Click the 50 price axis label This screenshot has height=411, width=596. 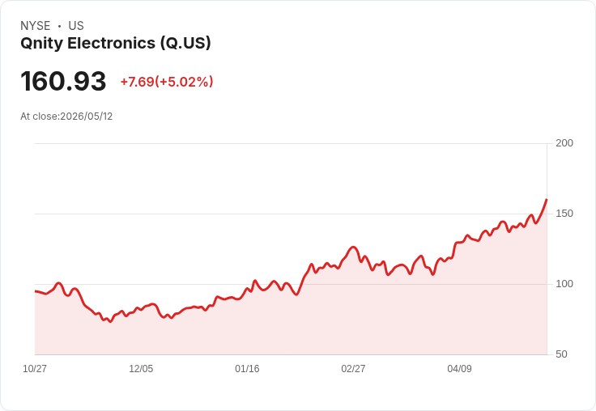561,354
